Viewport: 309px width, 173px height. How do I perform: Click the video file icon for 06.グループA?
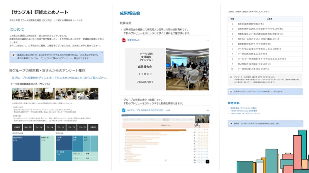pyautogui.click(x=124, y=110)
